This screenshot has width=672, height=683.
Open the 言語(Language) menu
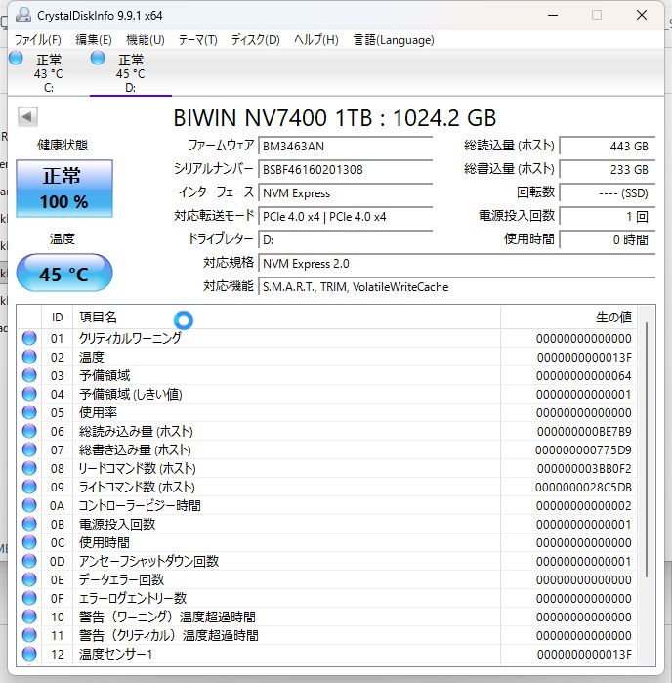394,40
